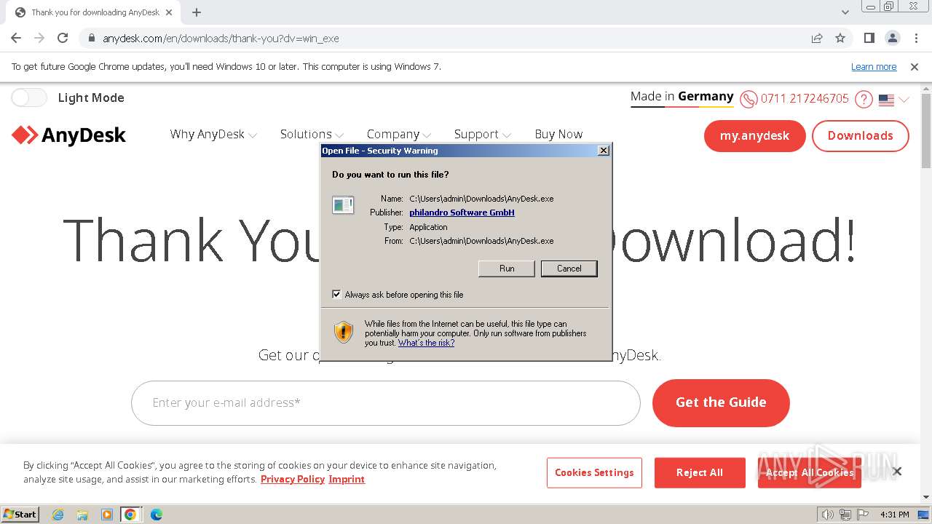Click the What's the risk link

(426, 343)
